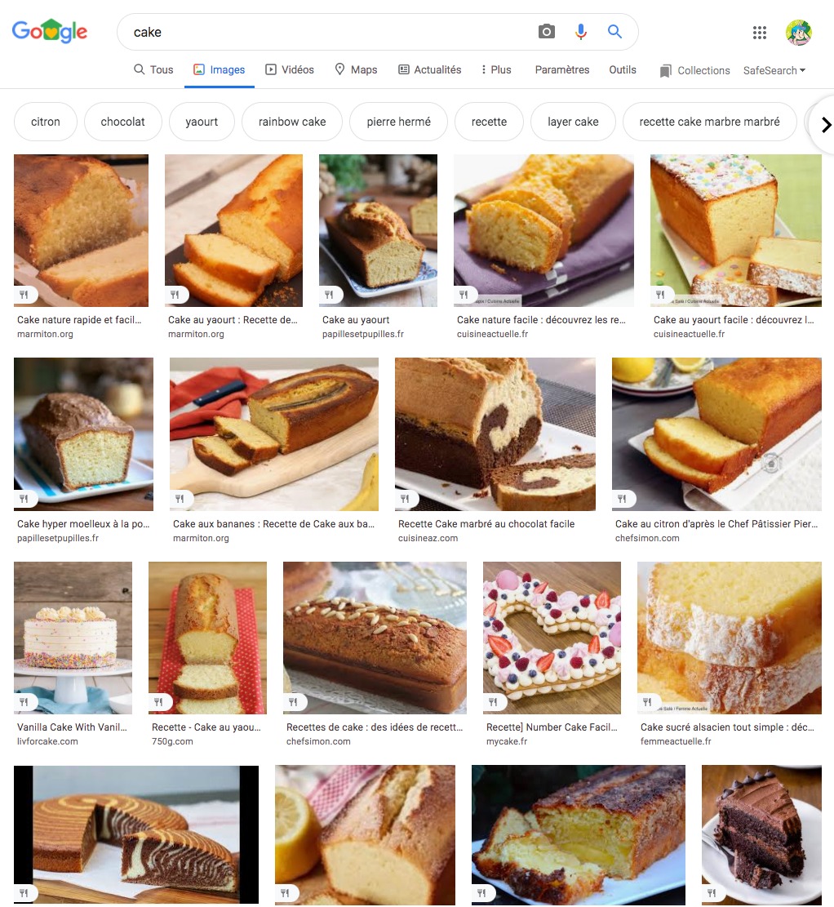The image size is (834, 907).
Task: Open Paramètres settings link
Action: [561, 70]
